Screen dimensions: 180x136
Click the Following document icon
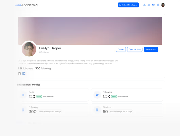(x=23, y=110)
